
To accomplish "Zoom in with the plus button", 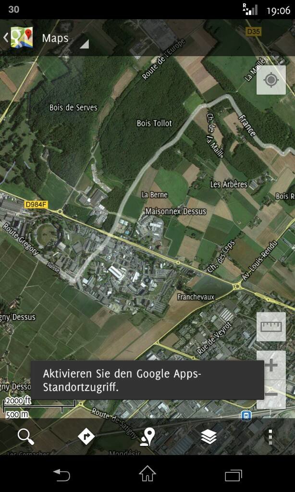I will [271, 365].
